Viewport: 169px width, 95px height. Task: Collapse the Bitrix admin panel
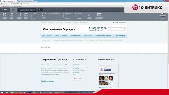162,19
